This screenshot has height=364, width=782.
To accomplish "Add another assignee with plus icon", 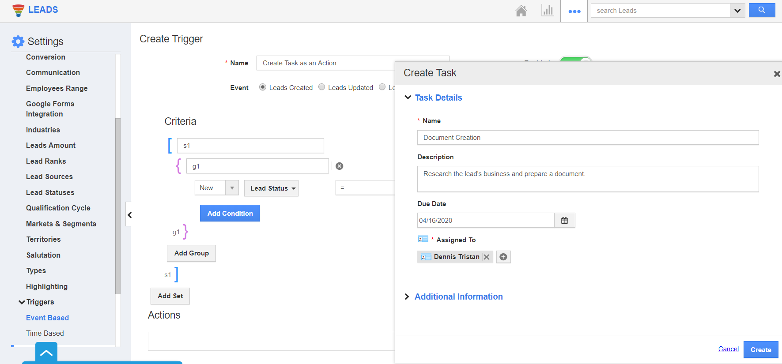I will pyautogui.click(x=503, y=257).
